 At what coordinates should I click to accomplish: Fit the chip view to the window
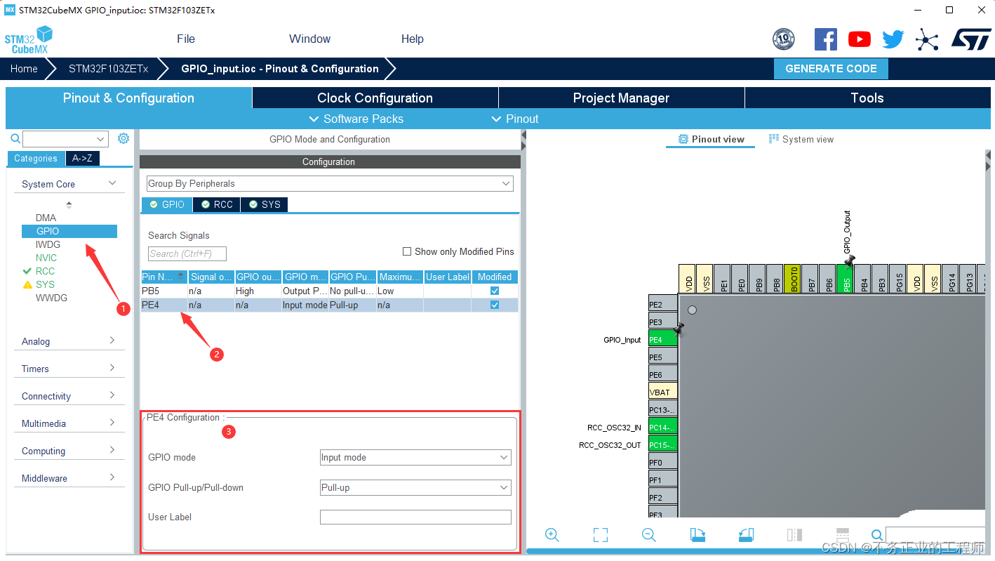[601, 535]
